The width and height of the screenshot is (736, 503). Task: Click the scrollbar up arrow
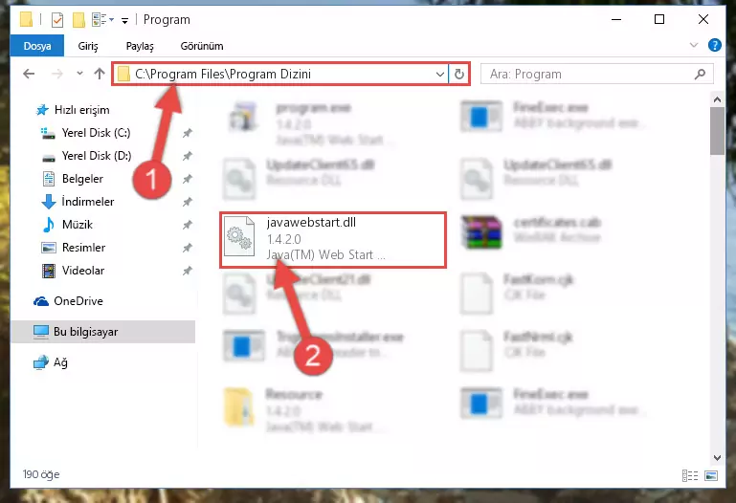(x=717, y=99)
